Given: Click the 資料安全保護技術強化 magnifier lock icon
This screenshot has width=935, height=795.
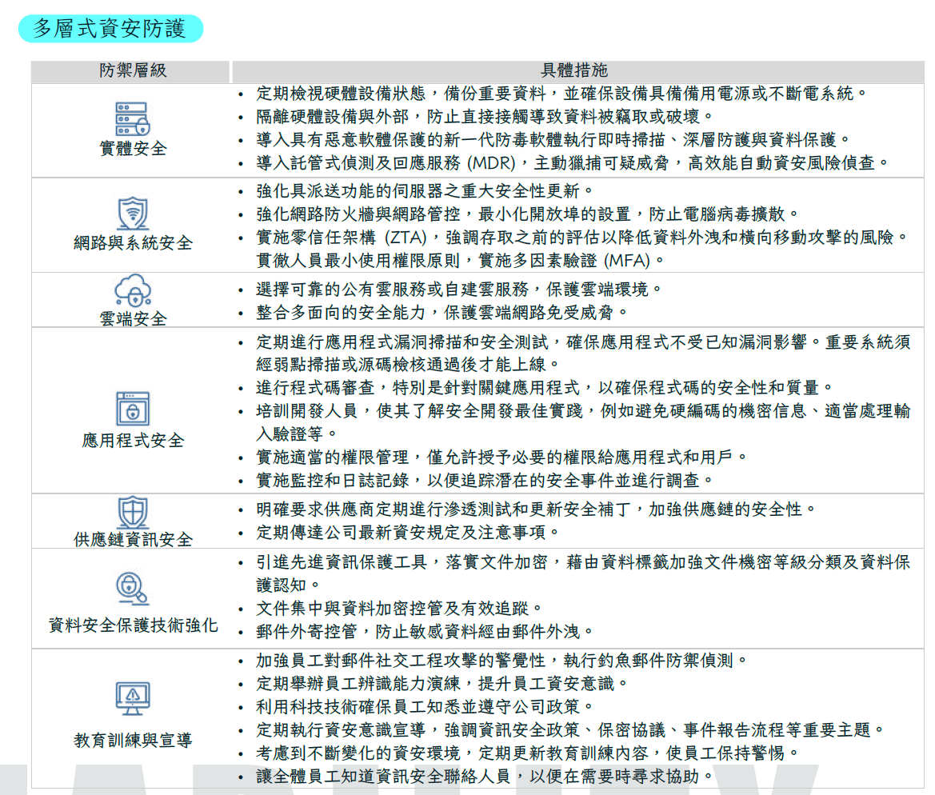Looking at the screenshot, I should pyautogui.click(x=133, y=589).
